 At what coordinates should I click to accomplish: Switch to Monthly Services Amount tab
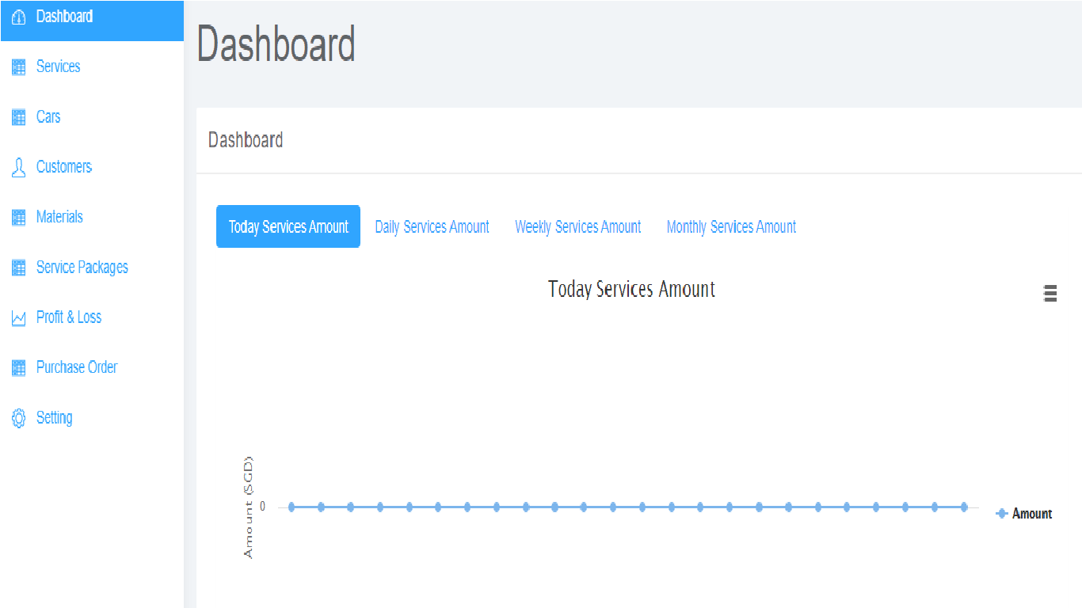pyautogui.click(x=731, y=227)
